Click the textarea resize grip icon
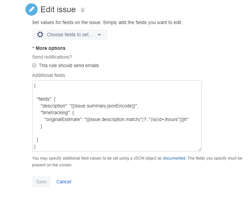Viewport: 249px width, 201px height. click(x=200, y=149)
